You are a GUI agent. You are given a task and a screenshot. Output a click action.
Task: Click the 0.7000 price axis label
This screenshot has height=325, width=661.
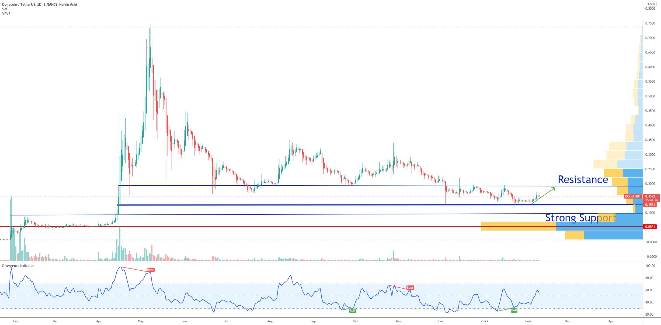650,38
